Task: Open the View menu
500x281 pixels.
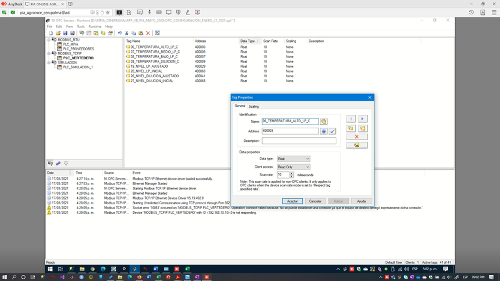Action: point(69,26)
